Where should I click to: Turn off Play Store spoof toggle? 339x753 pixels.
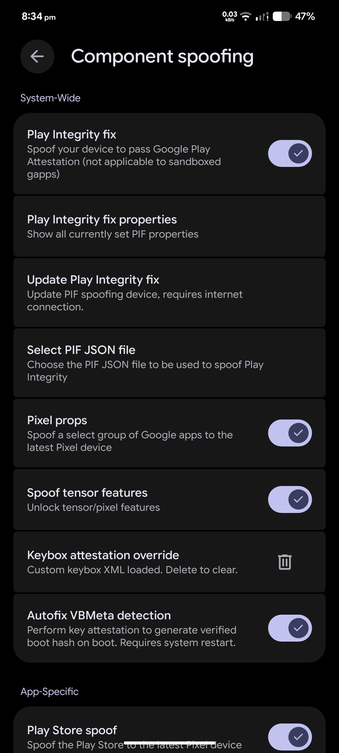(290, 736)
